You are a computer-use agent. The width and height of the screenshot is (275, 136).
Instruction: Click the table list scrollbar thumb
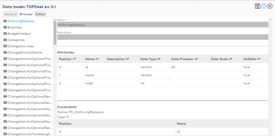click(55, 32)
